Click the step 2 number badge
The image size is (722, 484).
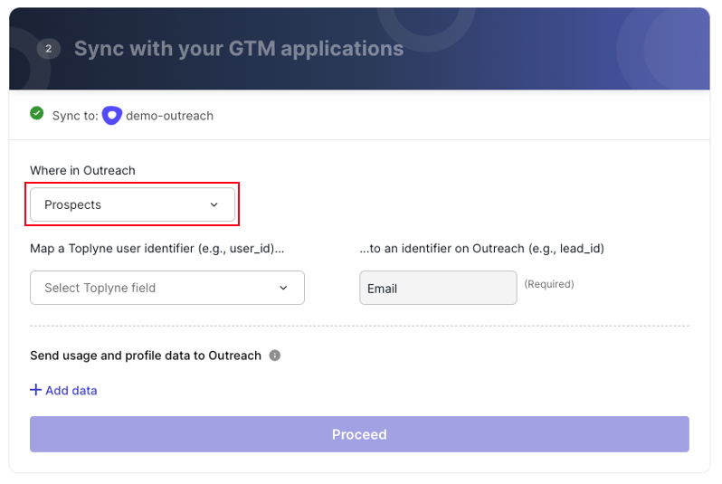pos(48,49)
